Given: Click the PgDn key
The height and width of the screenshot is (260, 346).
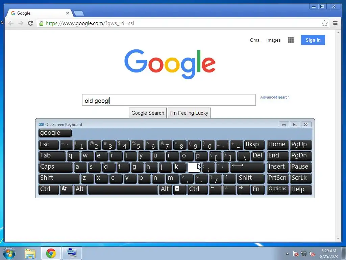Looking at the screenshot, I should (x=301, y=156).
